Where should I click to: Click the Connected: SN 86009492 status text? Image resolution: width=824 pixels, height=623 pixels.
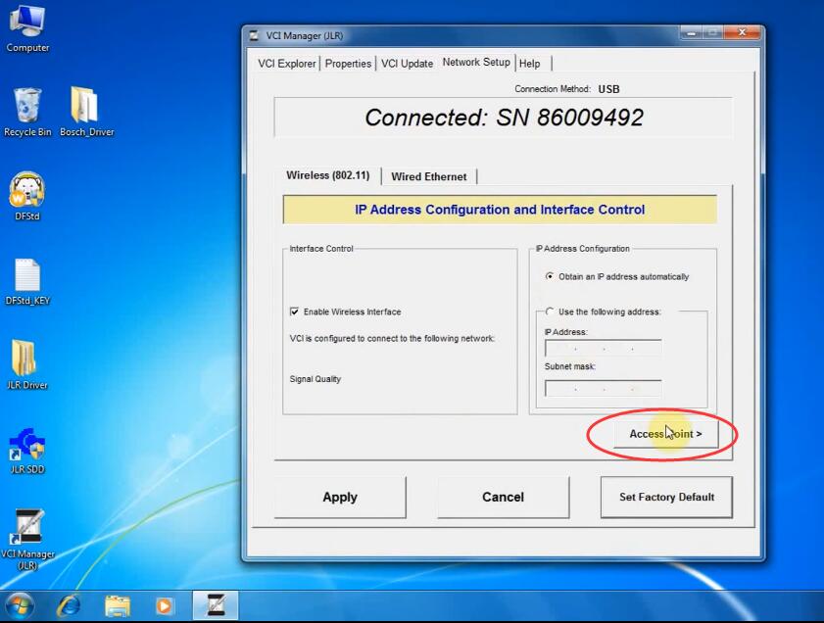pos(504,118)
